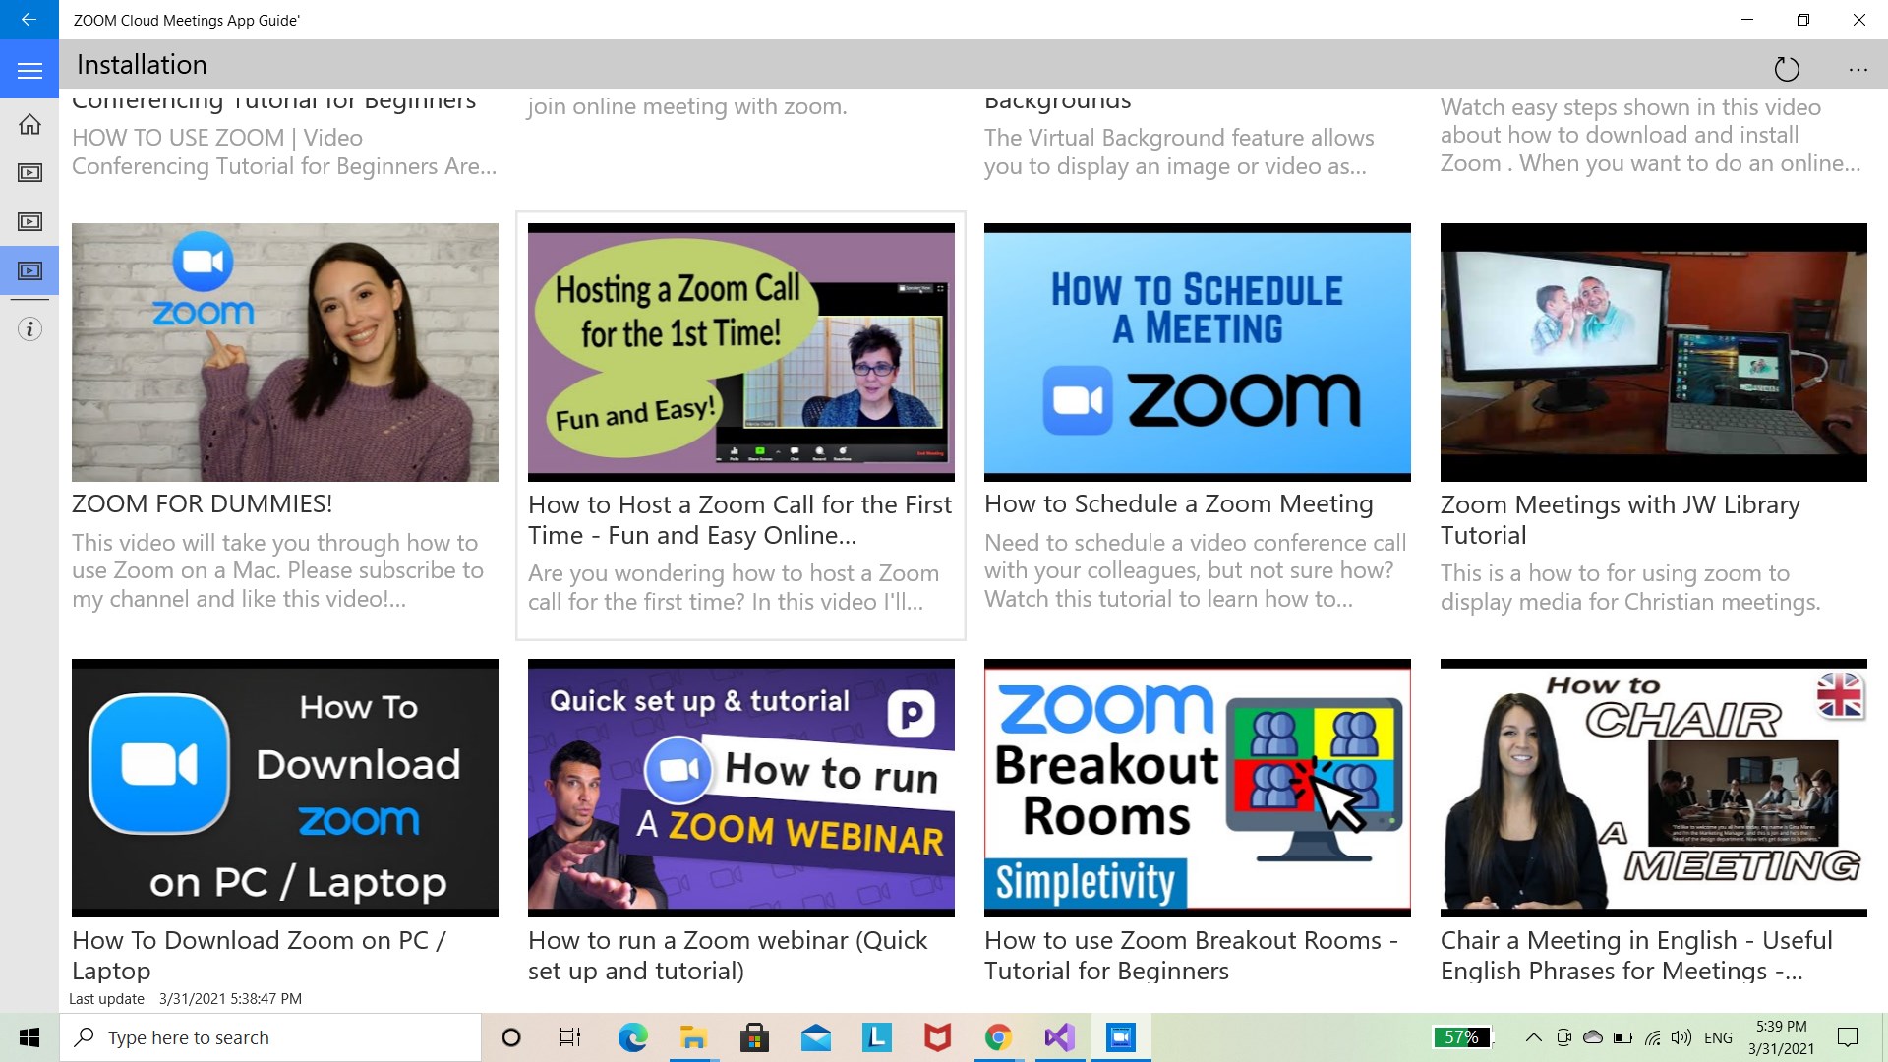Open the info about icon in sidebar
Viewport: 1888px width, 1062px height.
click(x=29, y=329)
